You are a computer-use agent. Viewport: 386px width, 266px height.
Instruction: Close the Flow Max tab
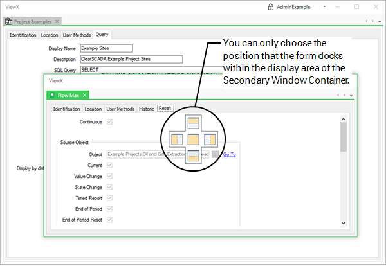pos(84,95)
